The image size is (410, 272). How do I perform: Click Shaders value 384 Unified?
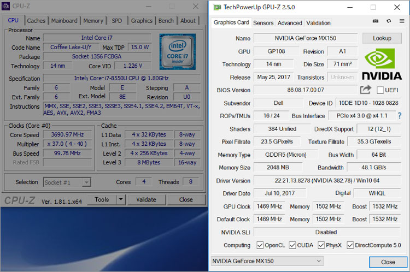282,129
